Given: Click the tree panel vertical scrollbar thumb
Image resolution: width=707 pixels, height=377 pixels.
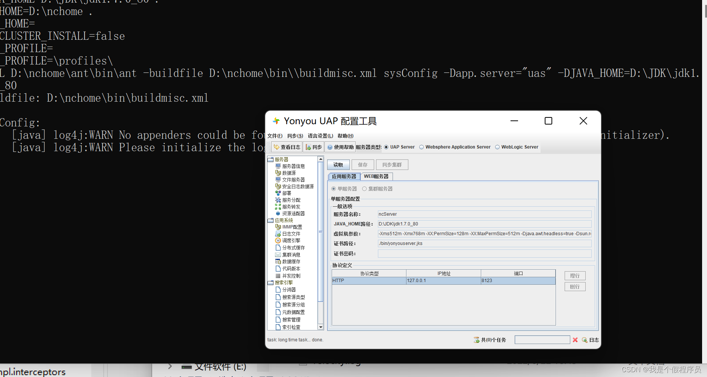Looking at the screenshot, I should click(320, 231).
